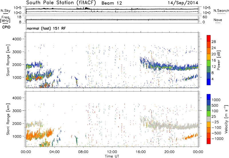Select the '60' Nave axis tick label
Viewport: 229px width, 158px height.
[205, 17]
